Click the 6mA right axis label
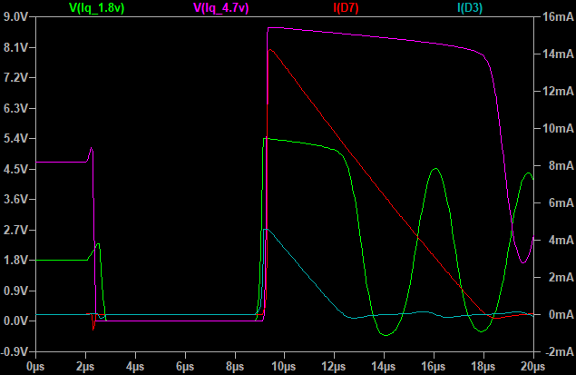Screen dimensions: 576x375 pos(561,203)
